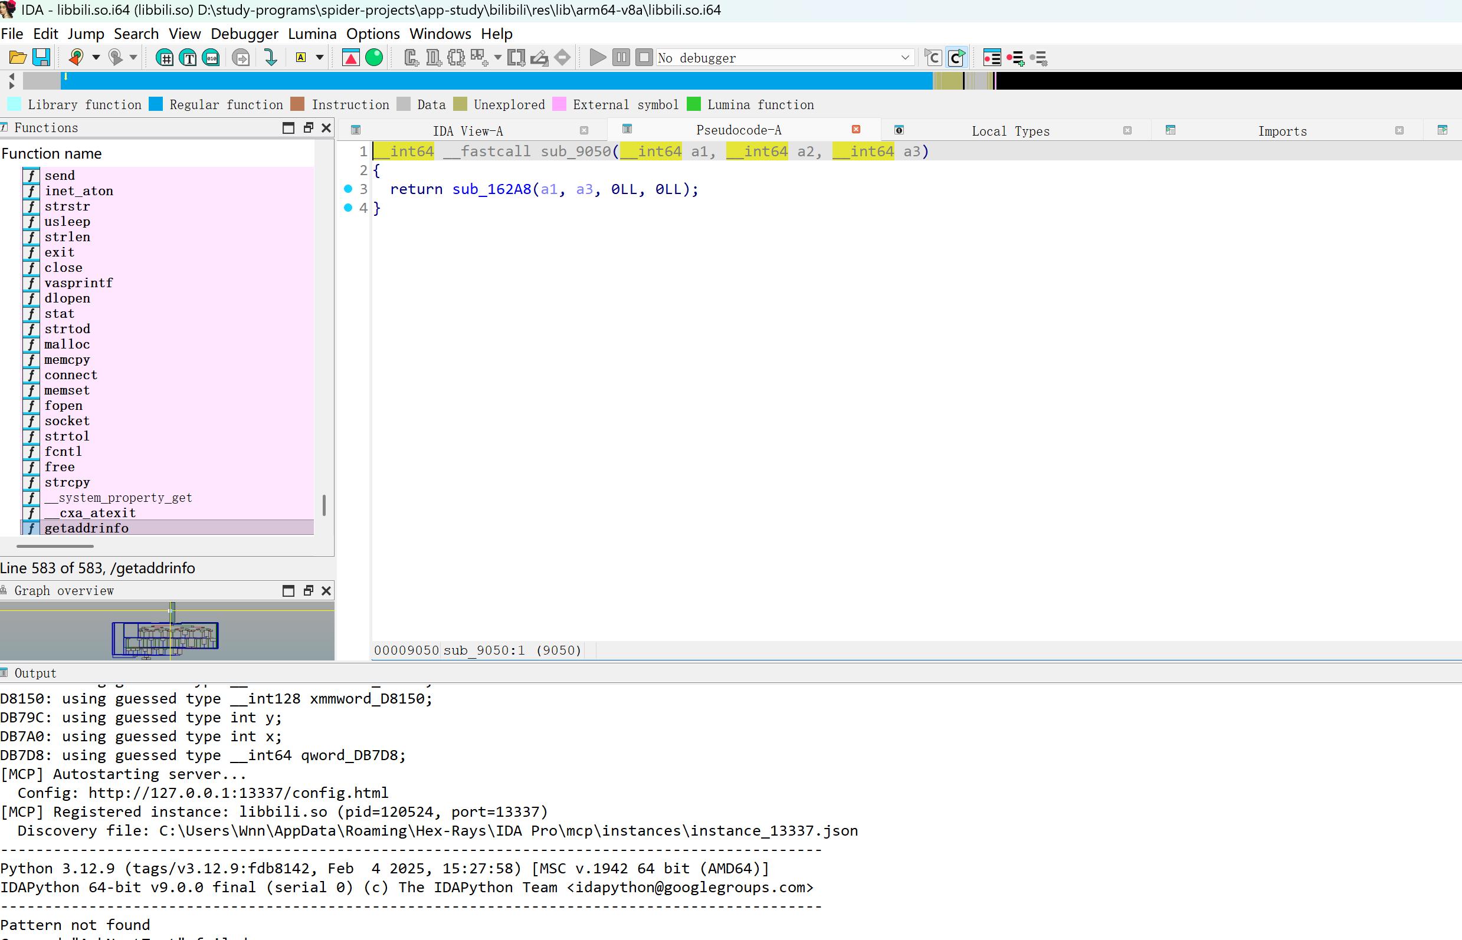Screen dimensions: 1462x940
Task: Click sub_162A8 call in pseudocode
Action: tap(491, 189)
